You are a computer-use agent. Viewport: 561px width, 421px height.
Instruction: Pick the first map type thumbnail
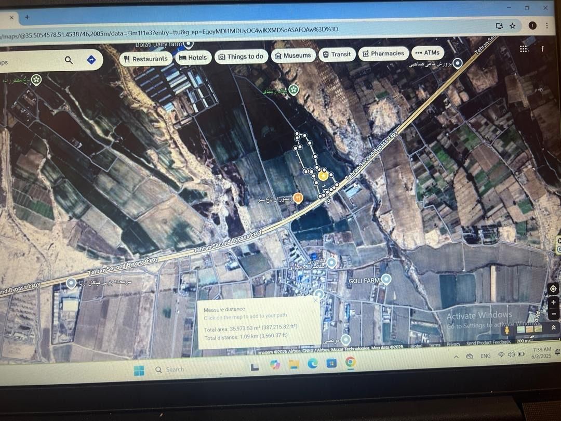tap(520, 329)
